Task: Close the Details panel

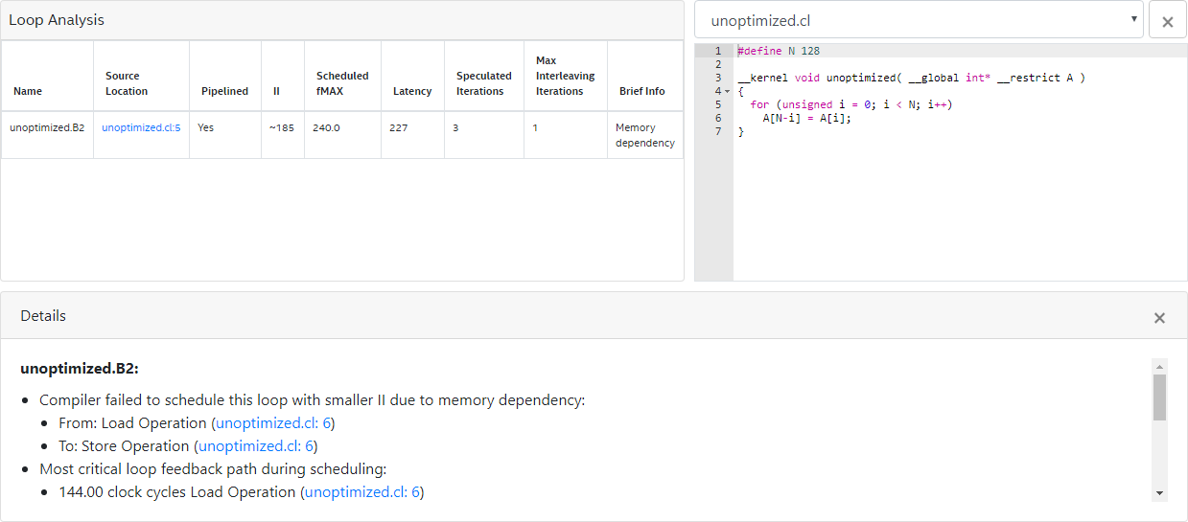Action: click(x=1159, y=318)
